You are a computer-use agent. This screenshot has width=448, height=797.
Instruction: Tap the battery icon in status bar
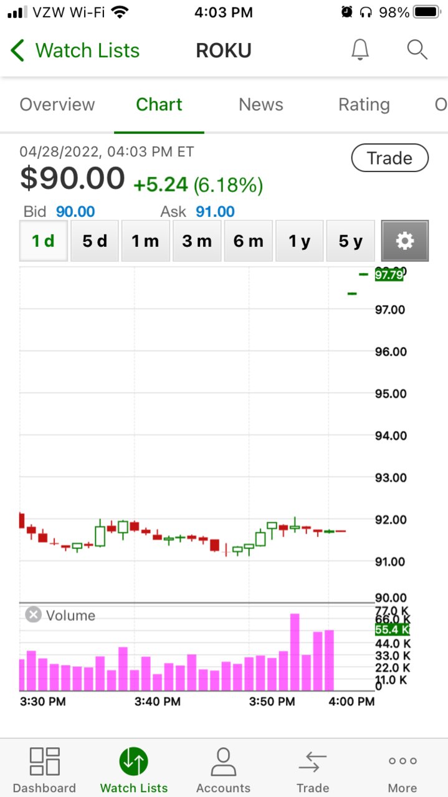click(x=427, y=12)
